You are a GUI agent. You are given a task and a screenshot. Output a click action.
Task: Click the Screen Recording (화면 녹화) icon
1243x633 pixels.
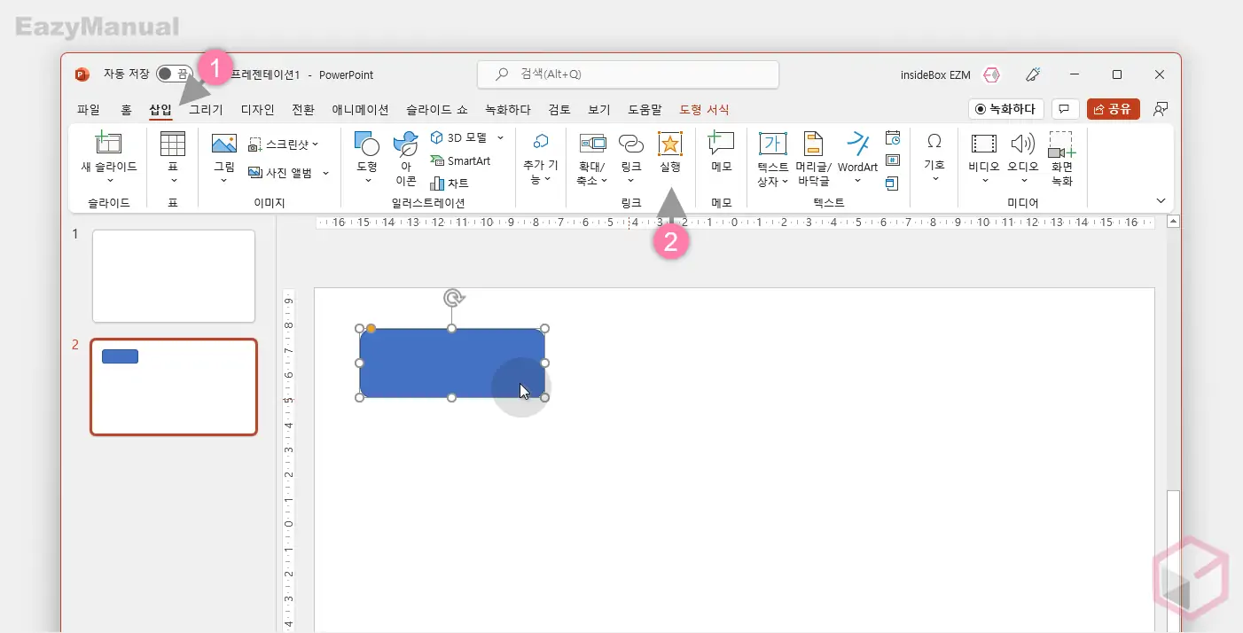coord(1061,145)
